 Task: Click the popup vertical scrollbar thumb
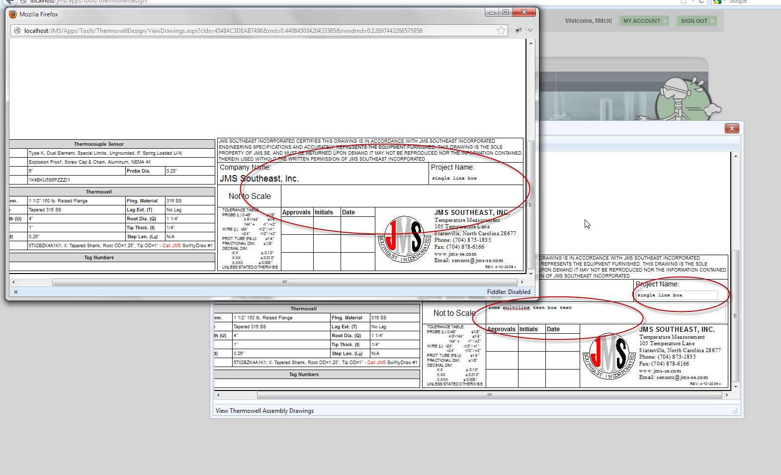(531, 205)
